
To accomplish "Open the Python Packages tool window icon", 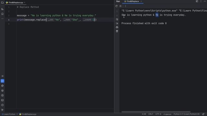I will click(2, 91).
